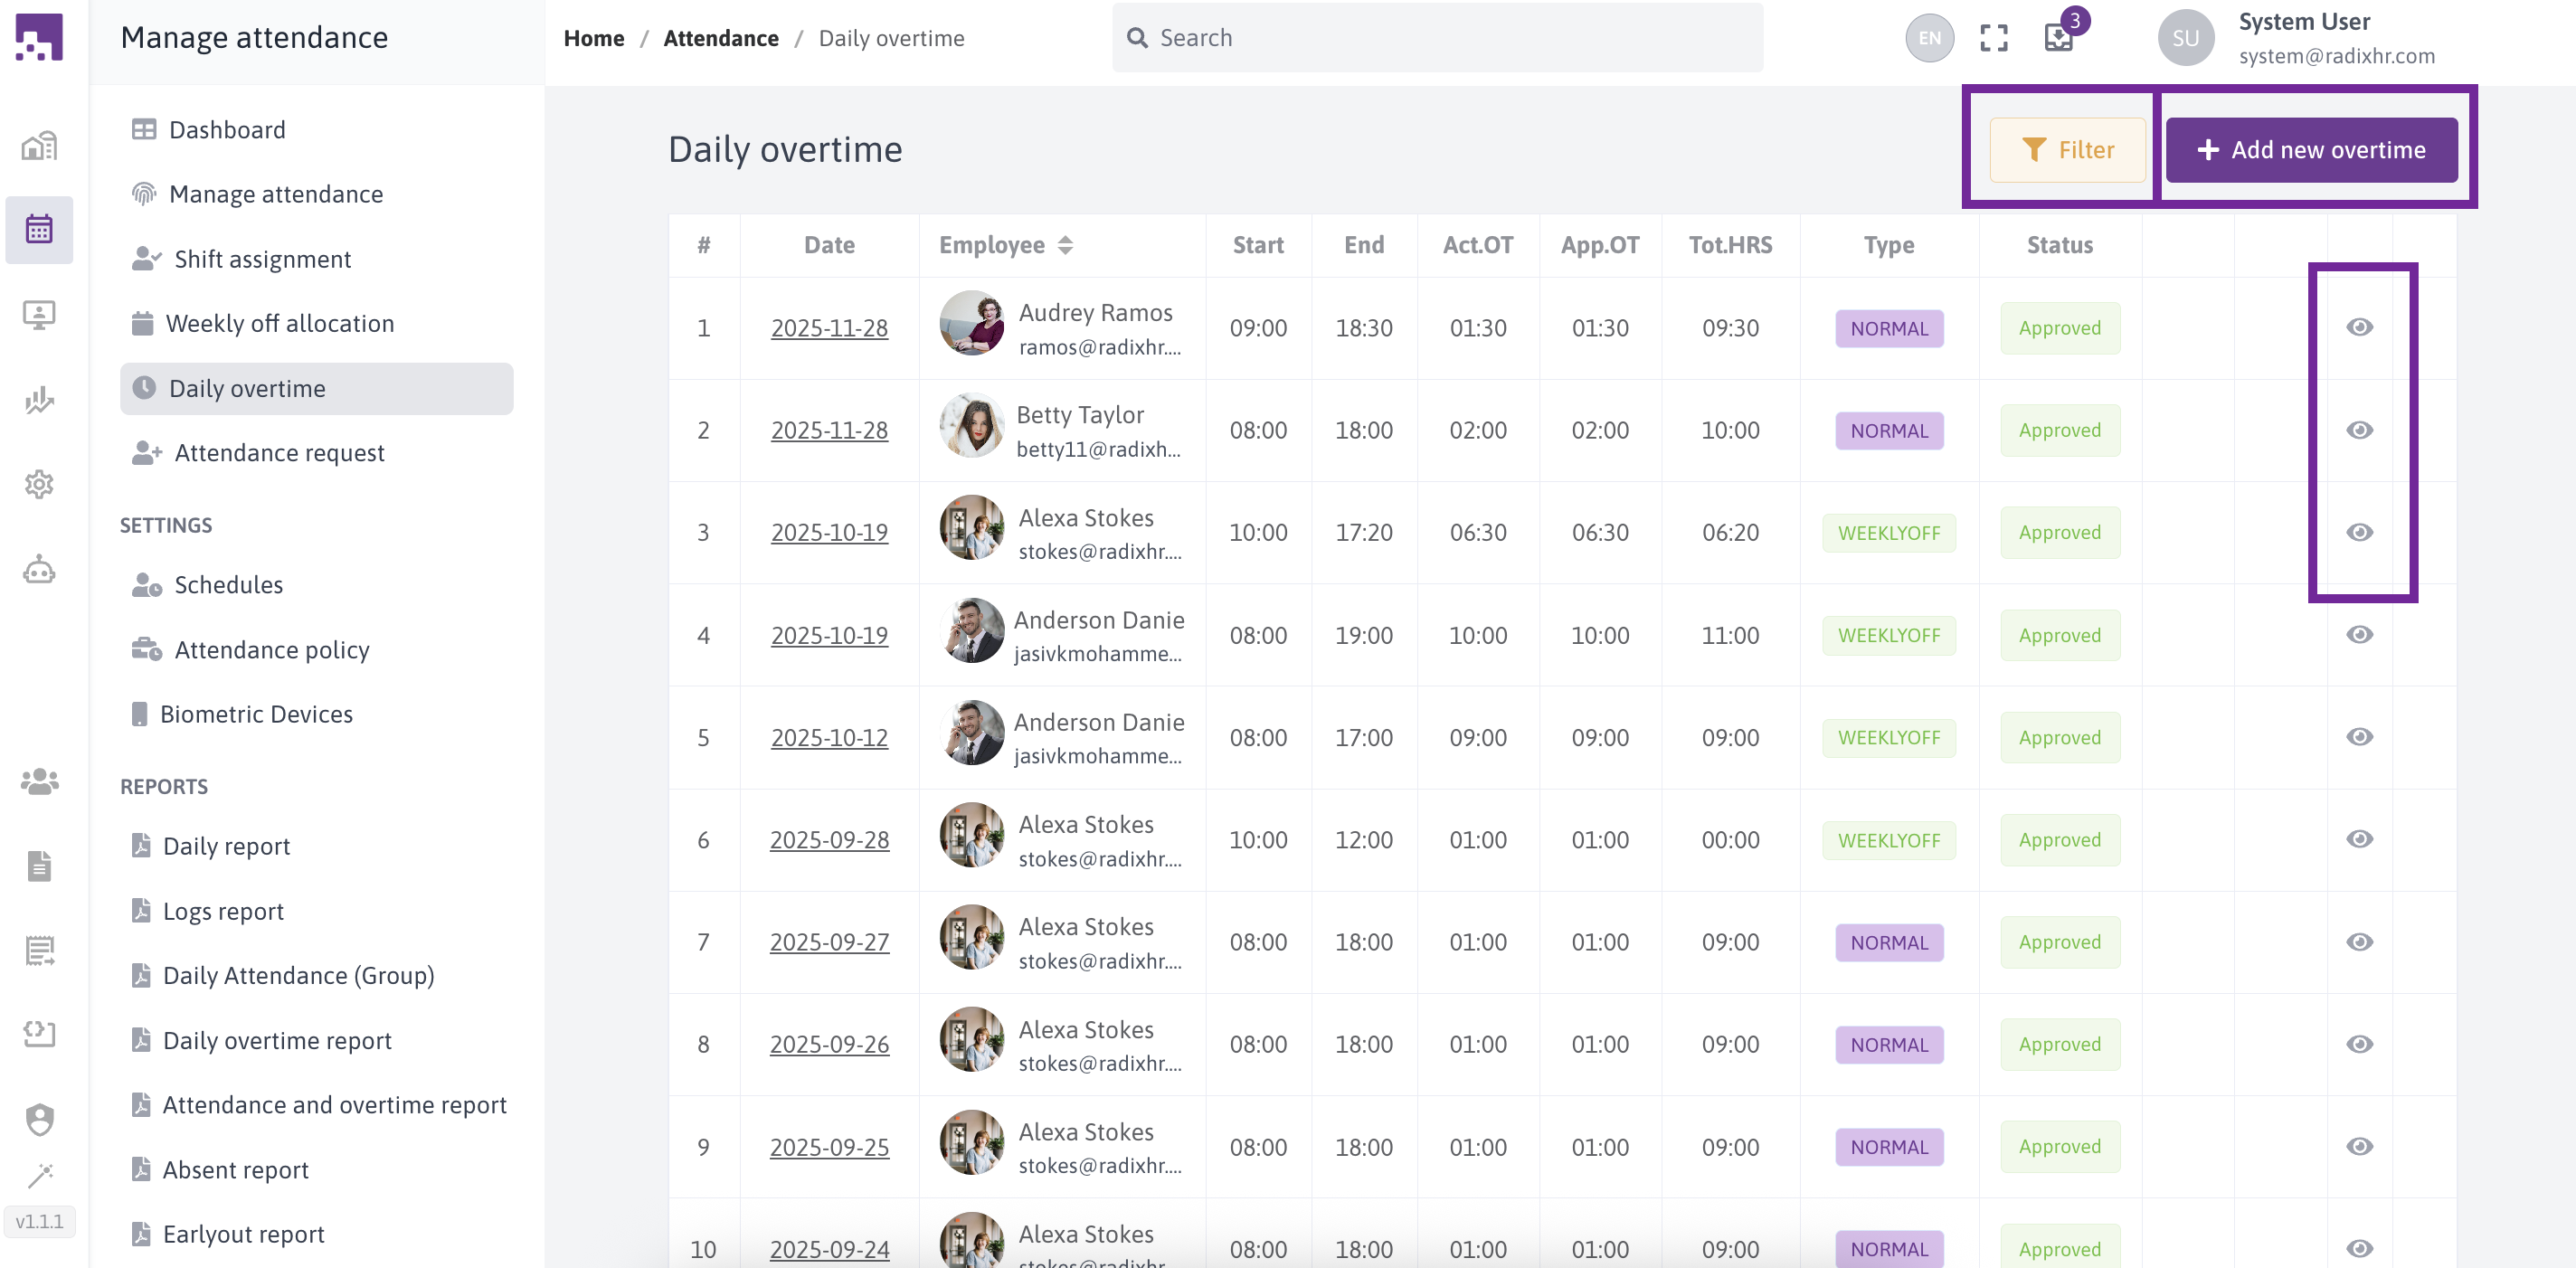Open the Filter options
This screenshot has width=2576, height=1268.
(x=2067, y=150)
